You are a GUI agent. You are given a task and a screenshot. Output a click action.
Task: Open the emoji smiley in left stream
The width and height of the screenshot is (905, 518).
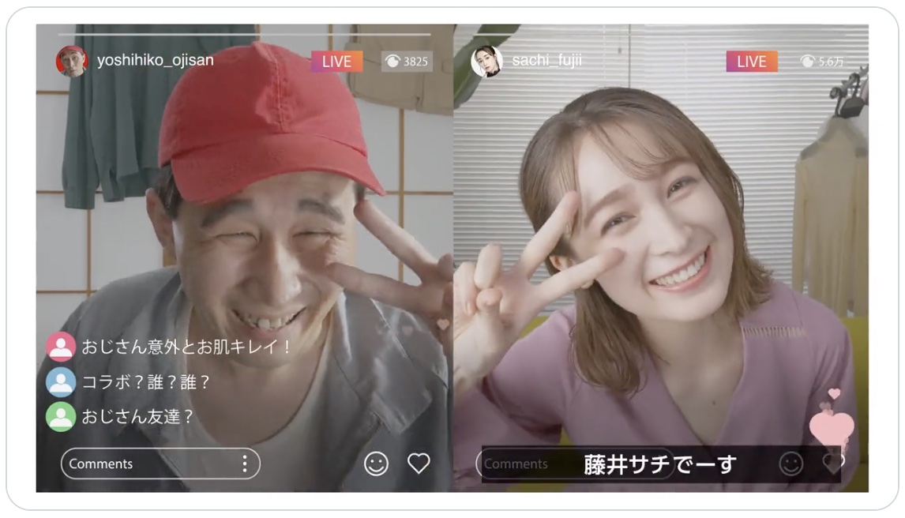point(377,464)
